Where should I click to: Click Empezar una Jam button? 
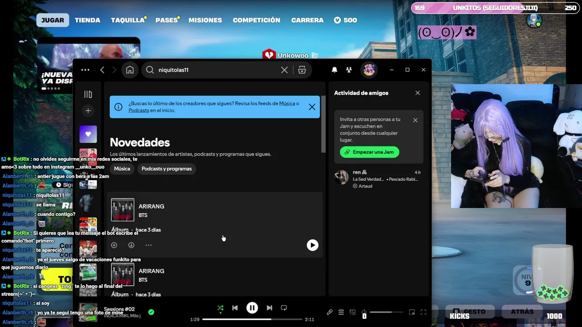370,152
